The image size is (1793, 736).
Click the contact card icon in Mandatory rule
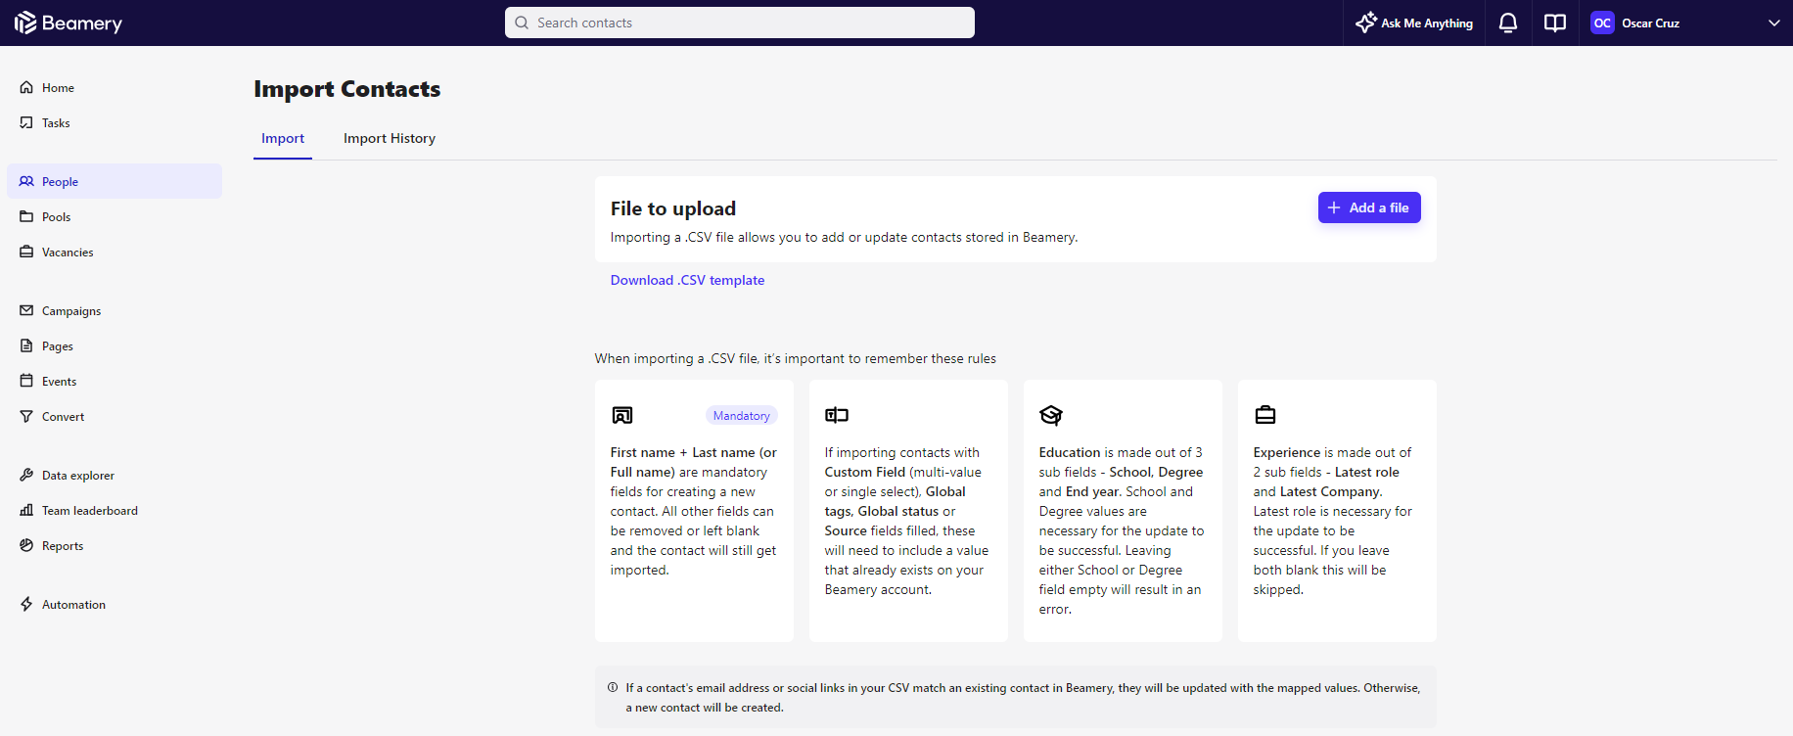622,415
